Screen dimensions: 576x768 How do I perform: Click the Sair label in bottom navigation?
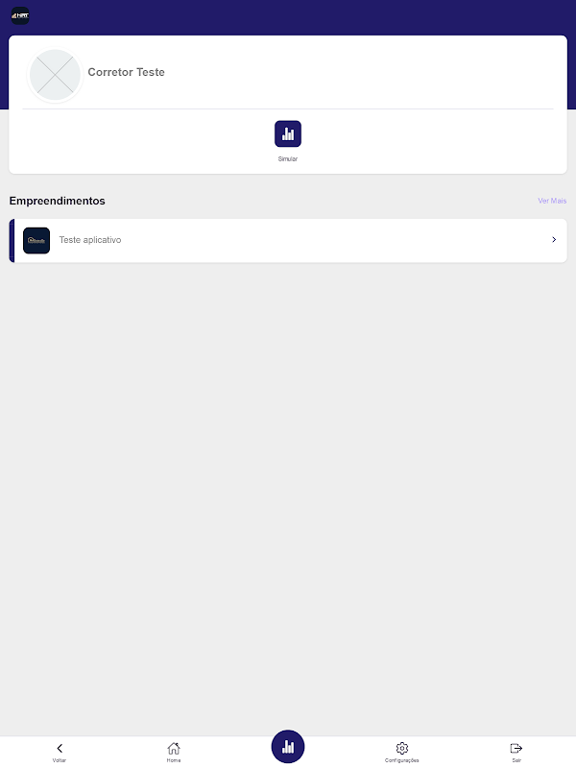[516, 760]
